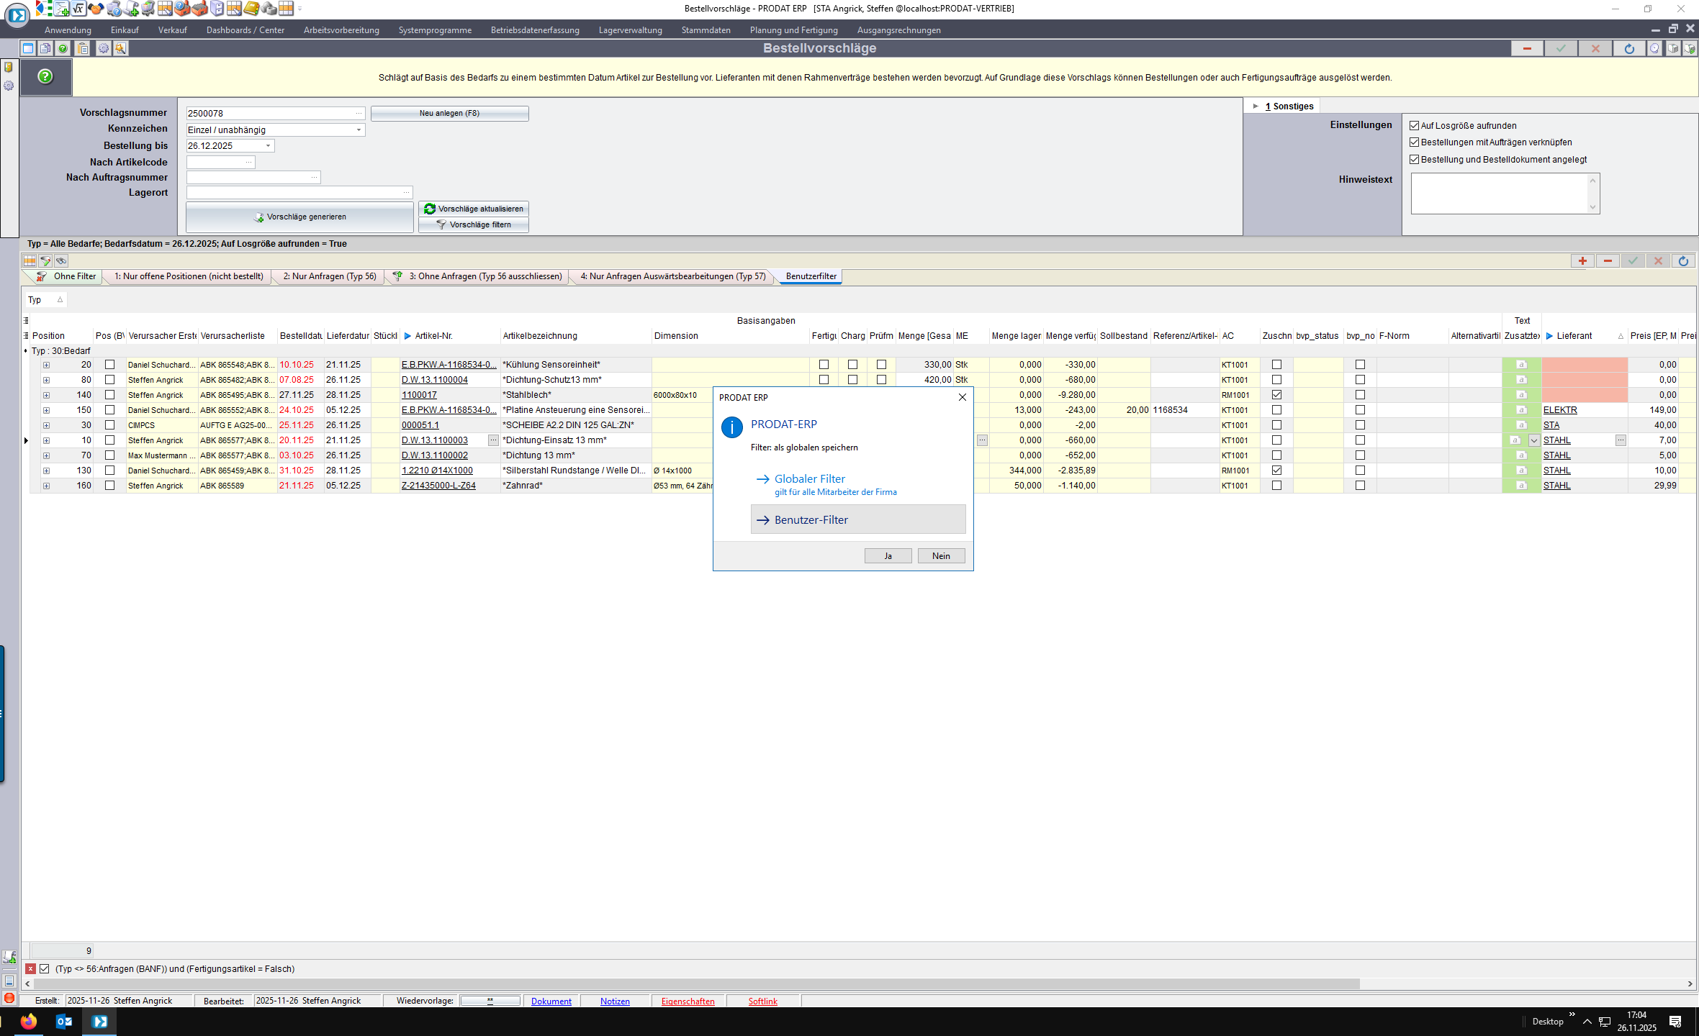Expand row for position 20

click(46, 365)
